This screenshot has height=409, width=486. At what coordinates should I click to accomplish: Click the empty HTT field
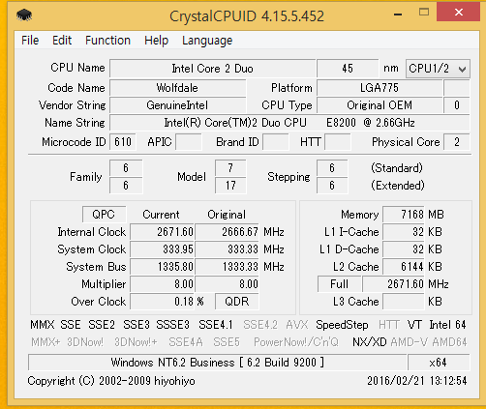pyautogui.click(x=338, y=142)
